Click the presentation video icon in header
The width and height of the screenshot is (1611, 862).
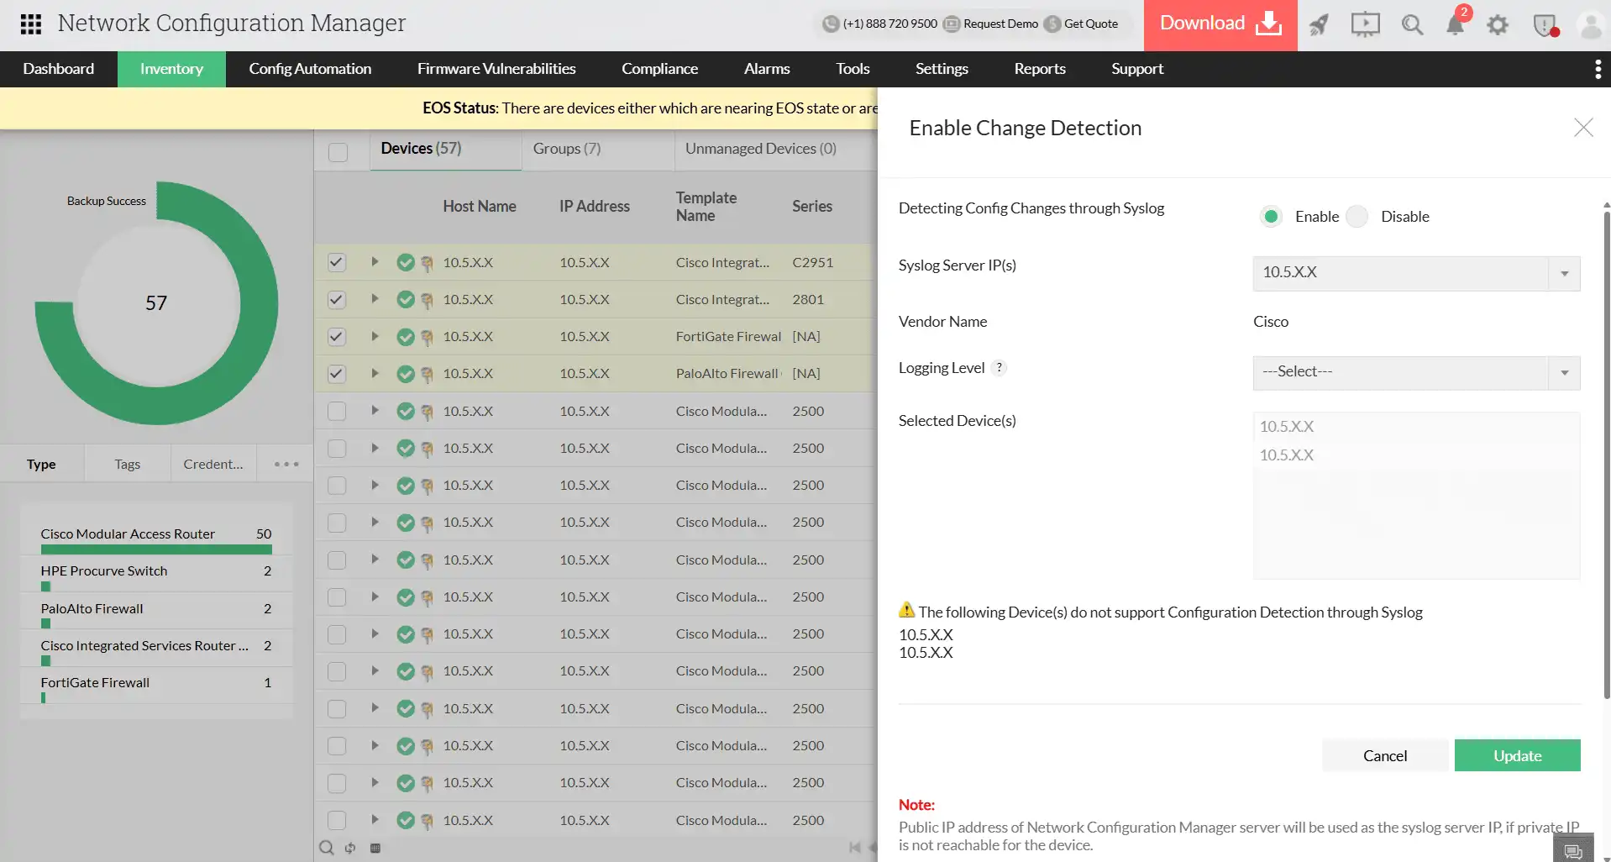pos(1365,25)
